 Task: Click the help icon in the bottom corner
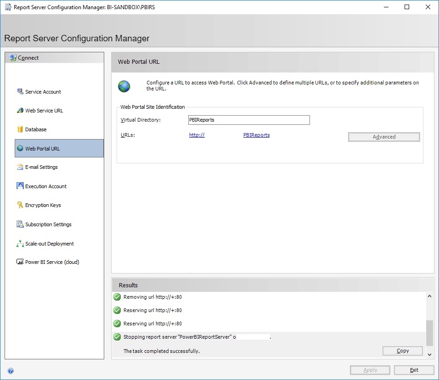click(10, 370)
